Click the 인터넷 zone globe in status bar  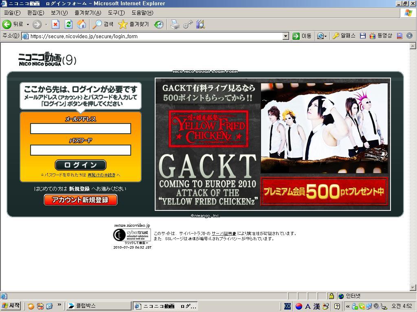click(x=341, y=296)
